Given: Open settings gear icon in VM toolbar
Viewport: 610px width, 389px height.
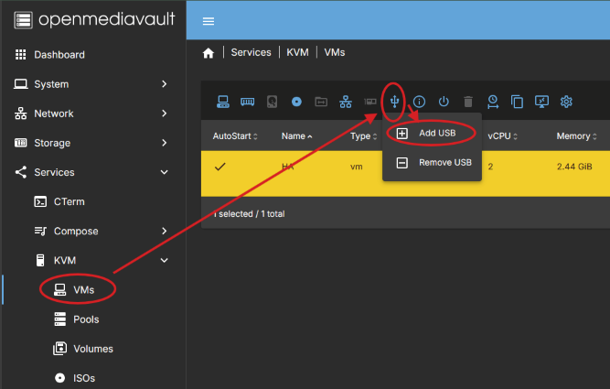Looking at the screenshot, I should point(566,102).
